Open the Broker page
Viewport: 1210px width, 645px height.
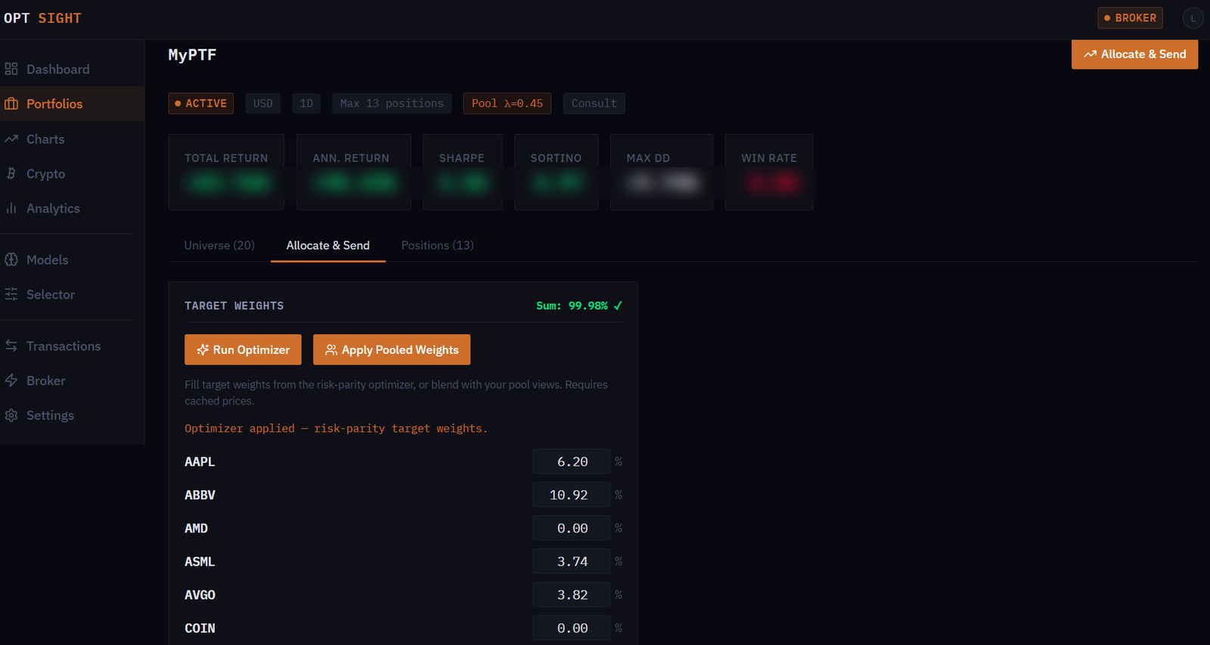[72, 380]
